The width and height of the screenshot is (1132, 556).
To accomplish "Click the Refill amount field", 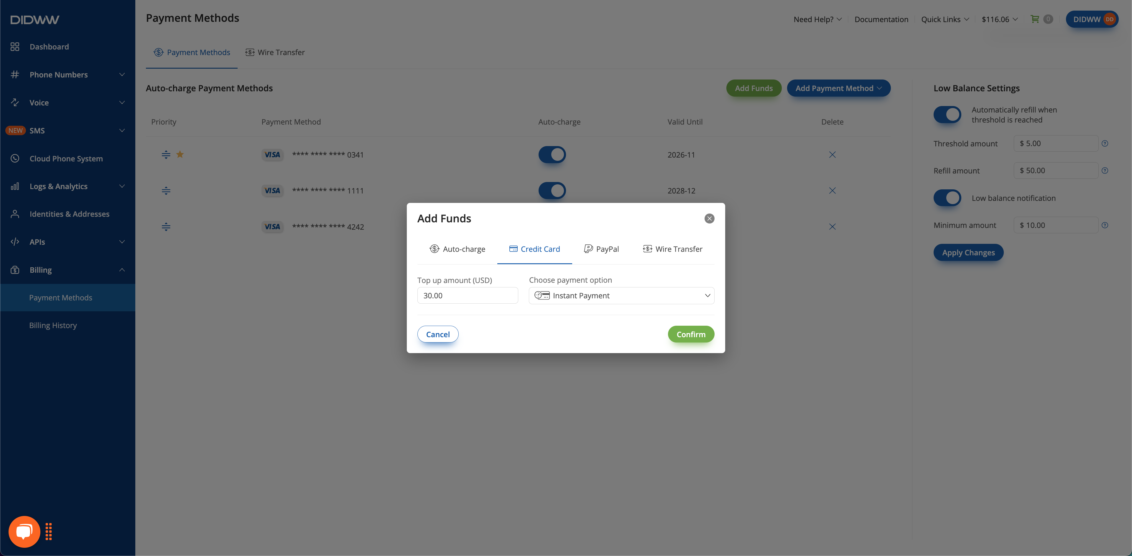I will 1056,171.
